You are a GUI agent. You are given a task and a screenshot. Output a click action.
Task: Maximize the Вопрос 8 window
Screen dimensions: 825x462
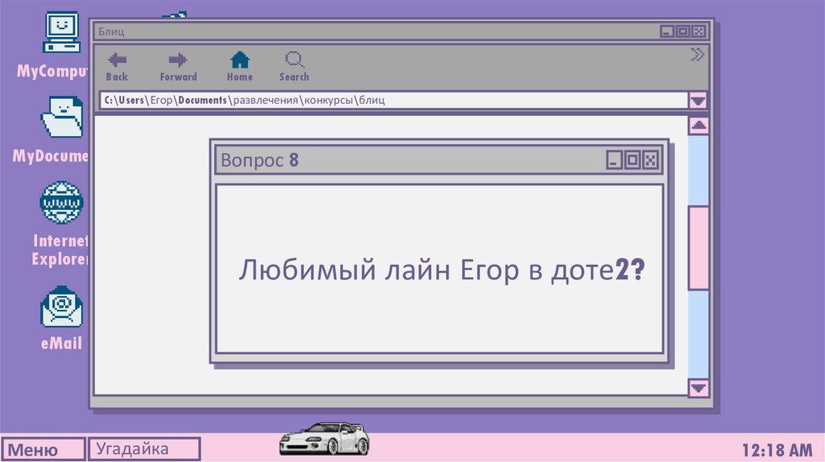click(632, 160)
